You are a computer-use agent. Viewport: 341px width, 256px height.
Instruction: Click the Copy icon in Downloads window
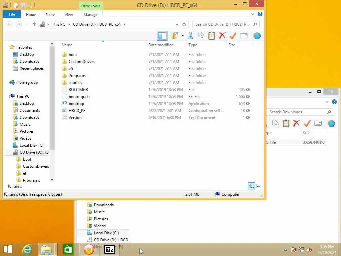pyautogui.click(x=275, y=123)
